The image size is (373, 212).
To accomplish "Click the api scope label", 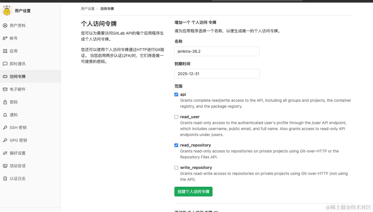I will click(x=183, y=94).
